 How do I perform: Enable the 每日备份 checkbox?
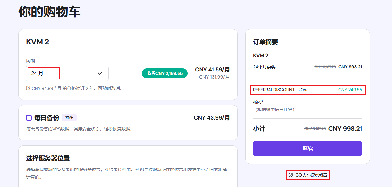[x=29, y=118]
